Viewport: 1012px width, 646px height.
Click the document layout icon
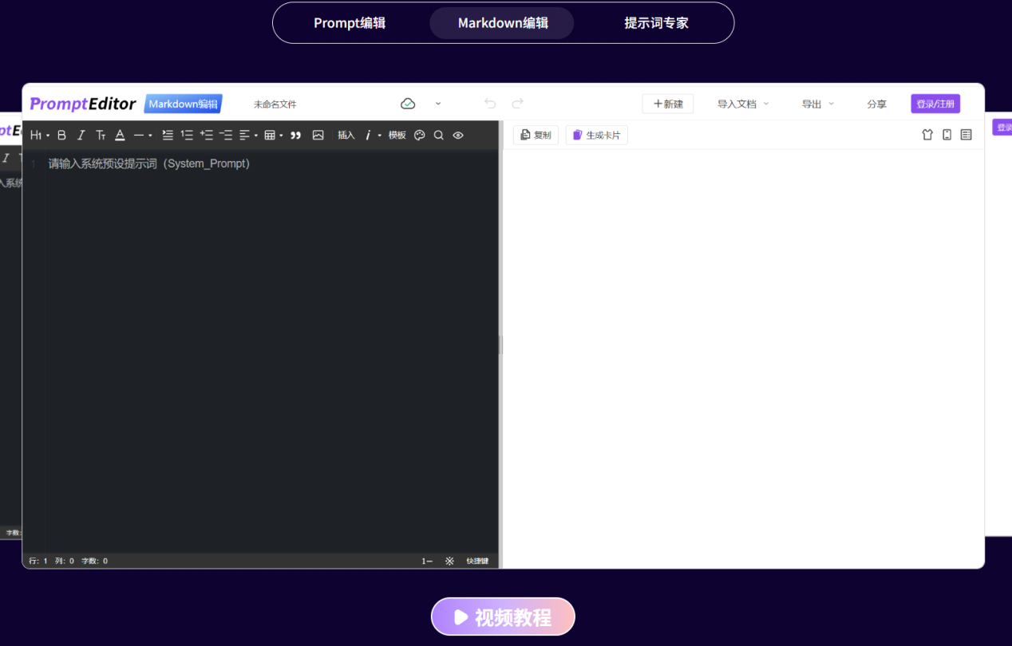tap(967, 135)
